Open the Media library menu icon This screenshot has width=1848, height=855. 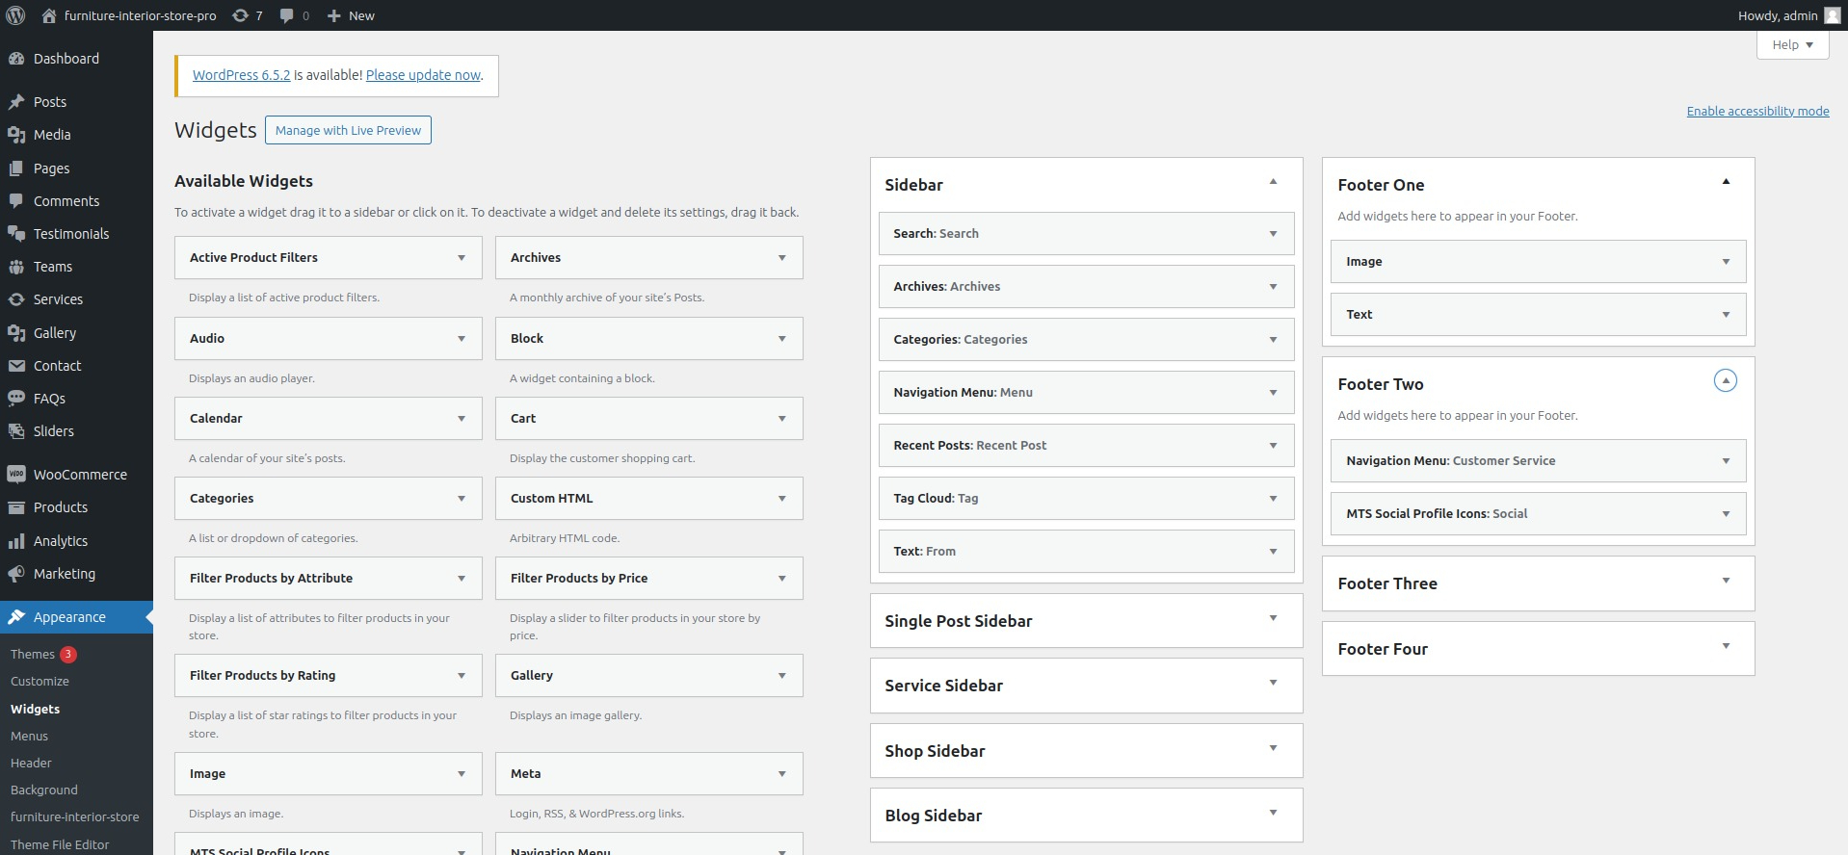(15, 135)
